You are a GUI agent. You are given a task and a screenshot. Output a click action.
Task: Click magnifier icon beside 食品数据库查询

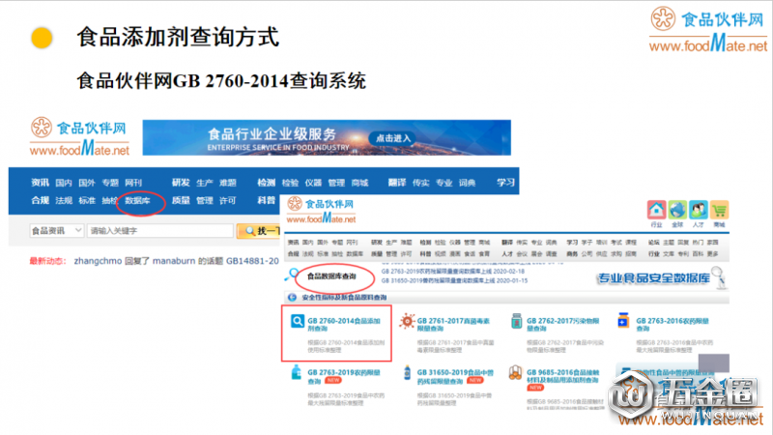click(292, 275)
